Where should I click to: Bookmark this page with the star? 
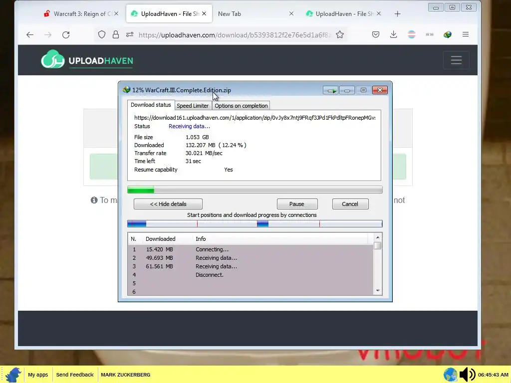point(340,34)
